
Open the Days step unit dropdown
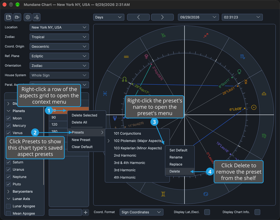(x=108, y=17)
